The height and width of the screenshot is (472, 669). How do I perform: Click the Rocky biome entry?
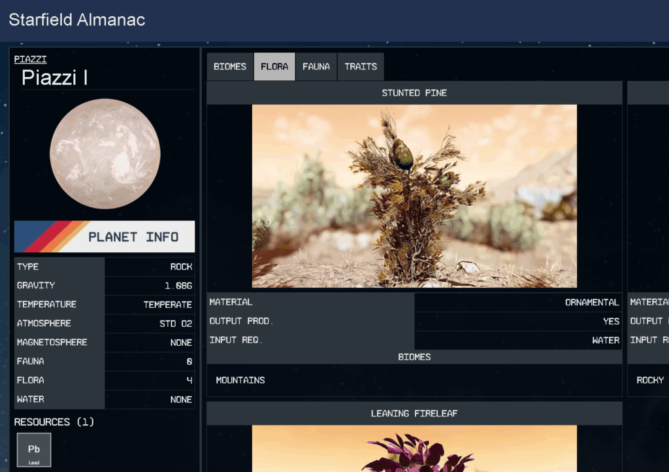coord(650,380)
